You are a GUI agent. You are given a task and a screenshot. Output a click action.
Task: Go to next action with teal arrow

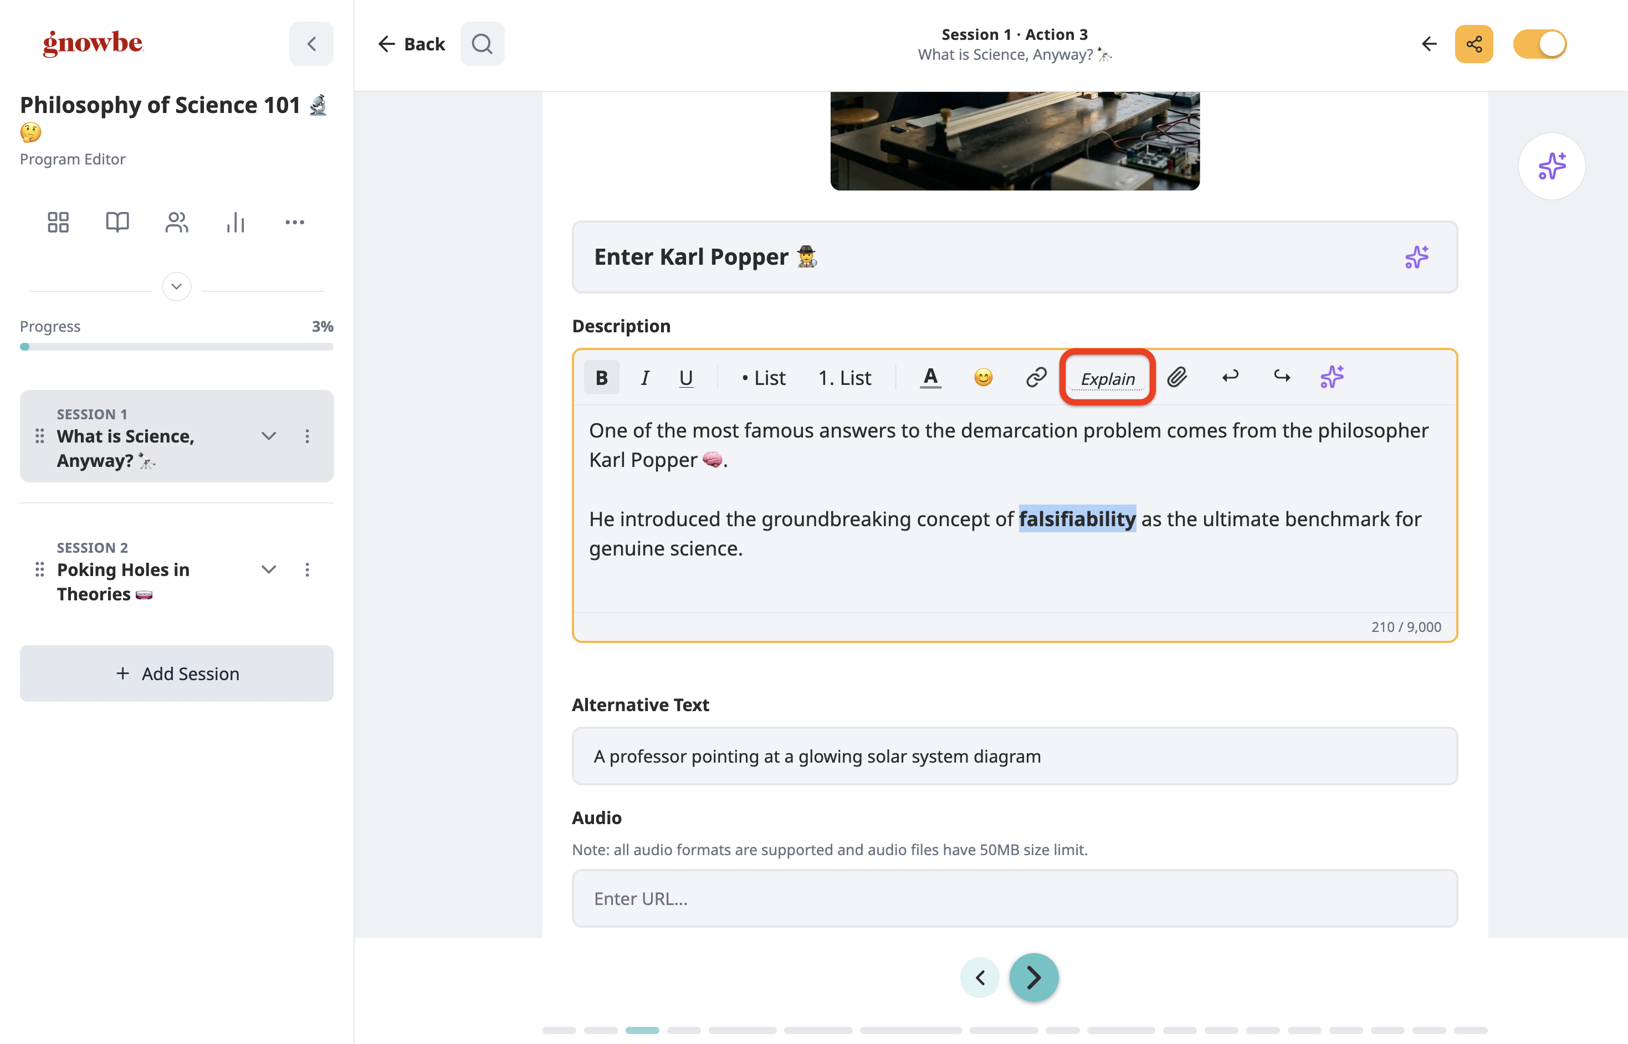point(1033,978)
